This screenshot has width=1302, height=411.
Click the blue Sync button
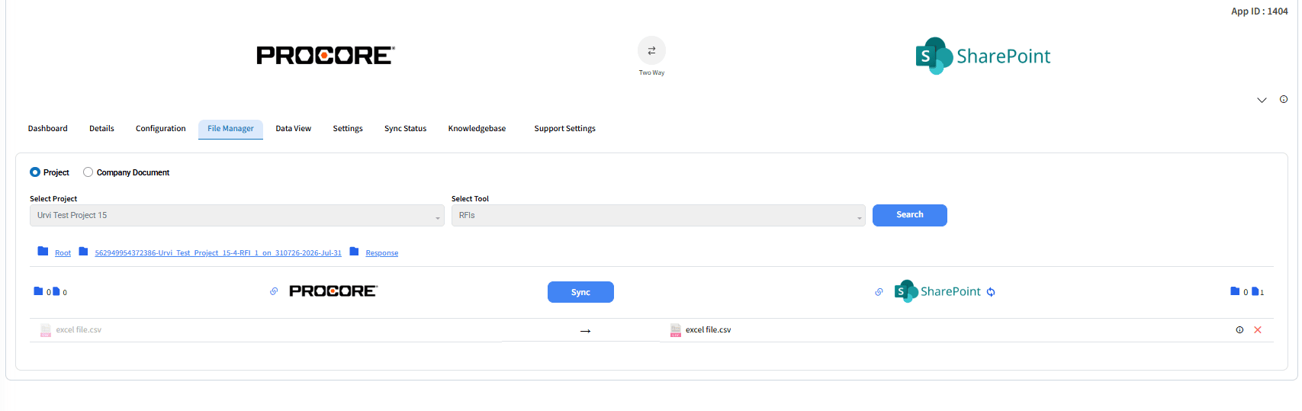point(580,292)
